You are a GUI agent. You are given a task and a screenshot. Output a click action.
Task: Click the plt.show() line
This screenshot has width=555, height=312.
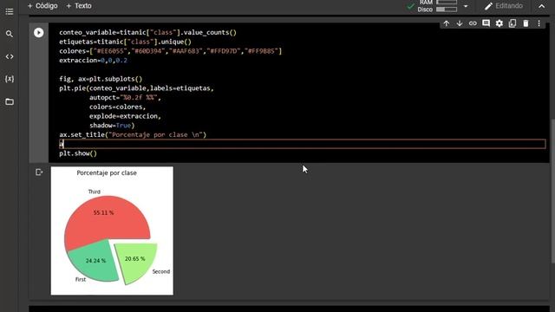point(78,153)
